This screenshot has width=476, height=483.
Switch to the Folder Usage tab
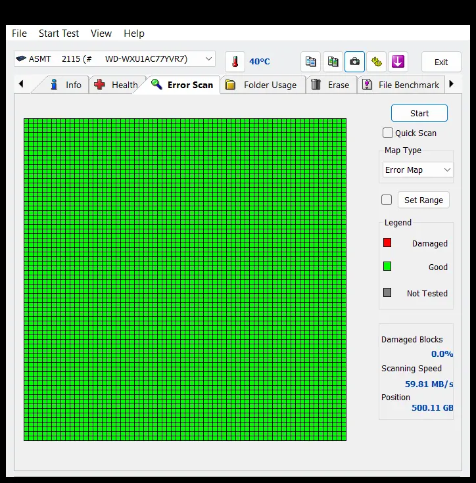(x=262, y=85)
